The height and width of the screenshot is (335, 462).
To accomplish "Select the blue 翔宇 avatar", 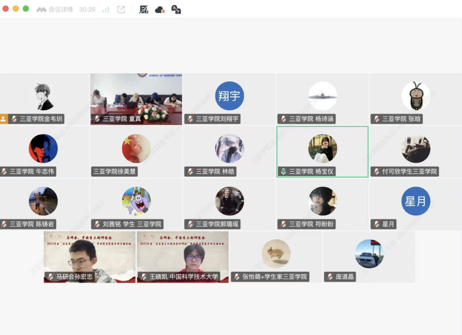I will (x=229, y=96).
